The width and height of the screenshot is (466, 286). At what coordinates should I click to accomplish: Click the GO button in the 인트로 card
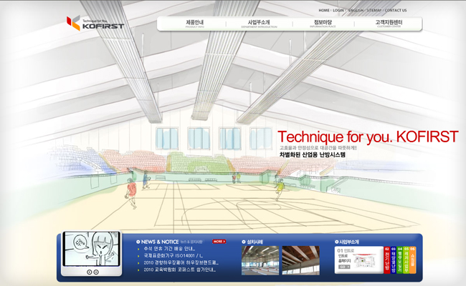click(343, 267)
